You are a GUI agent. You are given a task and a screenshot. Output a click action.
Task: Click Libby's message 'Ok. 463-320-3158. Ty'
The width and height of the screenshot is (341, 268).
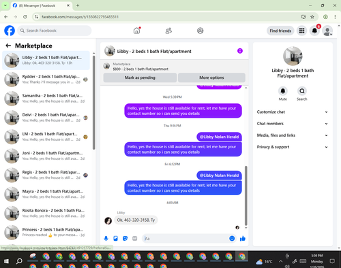coord(136,220)
